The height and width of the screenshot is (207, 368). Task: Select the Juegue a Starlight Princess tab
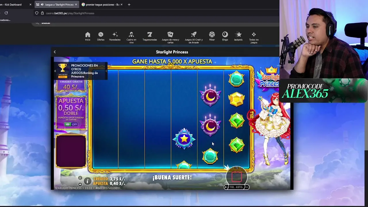[x=57, y=5]
